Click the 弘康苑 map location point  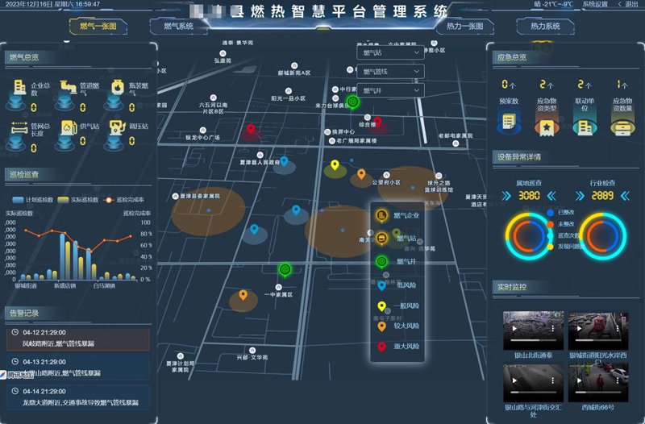click(x=223, y=53)
